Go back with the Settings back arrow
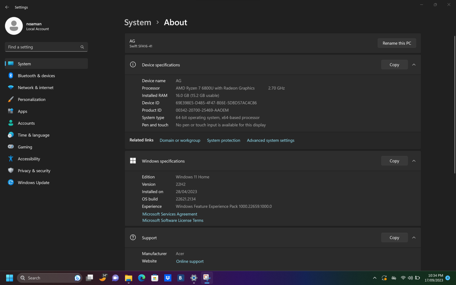Image resolution: width=456 pixels, height=285 pixels. [7, 7]
